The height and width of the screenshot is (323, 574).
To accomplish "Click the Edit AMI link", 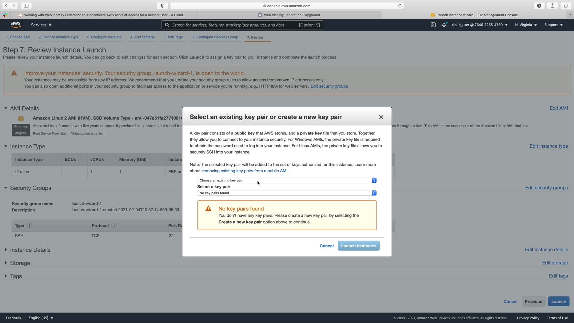I will 559,108.
